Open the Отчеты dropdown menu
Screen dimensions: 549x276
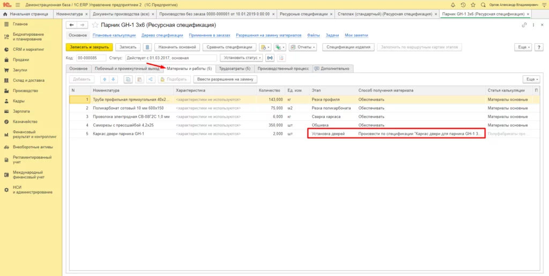tap(303, 47)
